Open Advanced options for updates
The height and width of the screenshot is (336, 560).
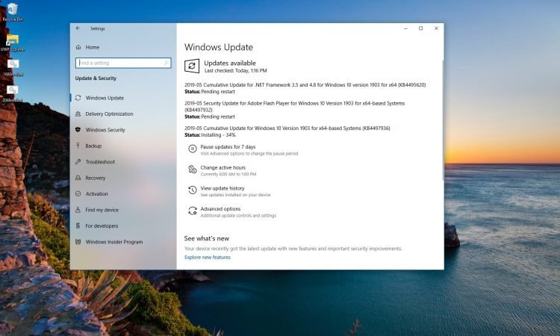[220, 209]
